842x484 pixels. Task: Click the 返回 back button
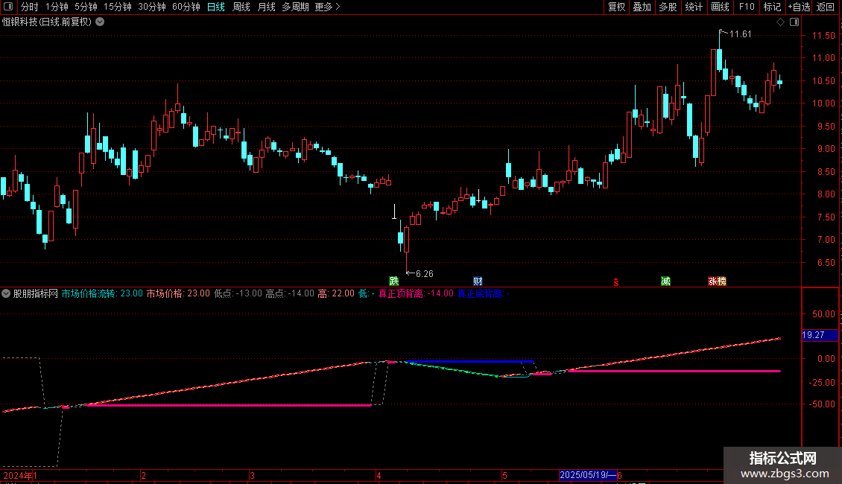pos(826,7)
